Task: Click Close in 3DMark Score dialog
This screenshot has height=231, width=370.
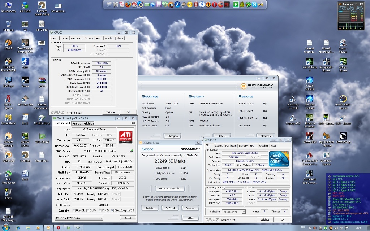Action: tap(190, 218)
